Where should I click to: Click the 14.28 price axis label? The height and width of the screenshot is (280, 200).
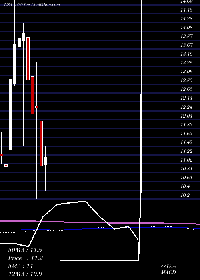(x=186, y=19)
